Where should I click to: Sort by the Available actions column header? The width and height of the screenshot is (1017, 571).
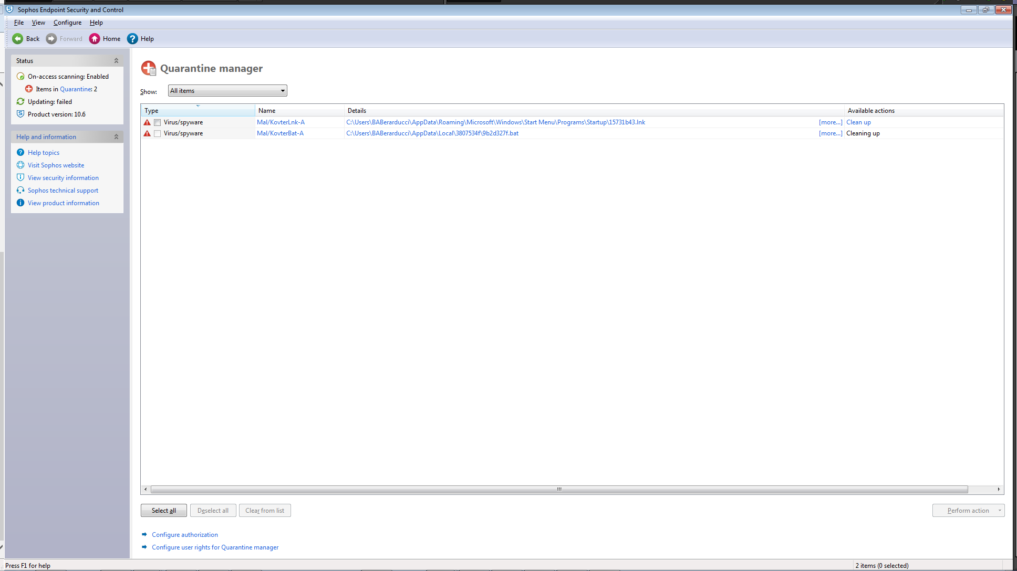(x=924, y=110)
